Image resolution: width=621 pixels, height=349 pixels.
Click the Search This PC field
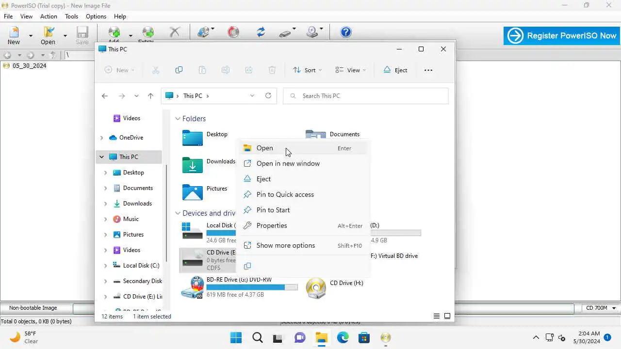pyautogui.click(x=366, y=95)
